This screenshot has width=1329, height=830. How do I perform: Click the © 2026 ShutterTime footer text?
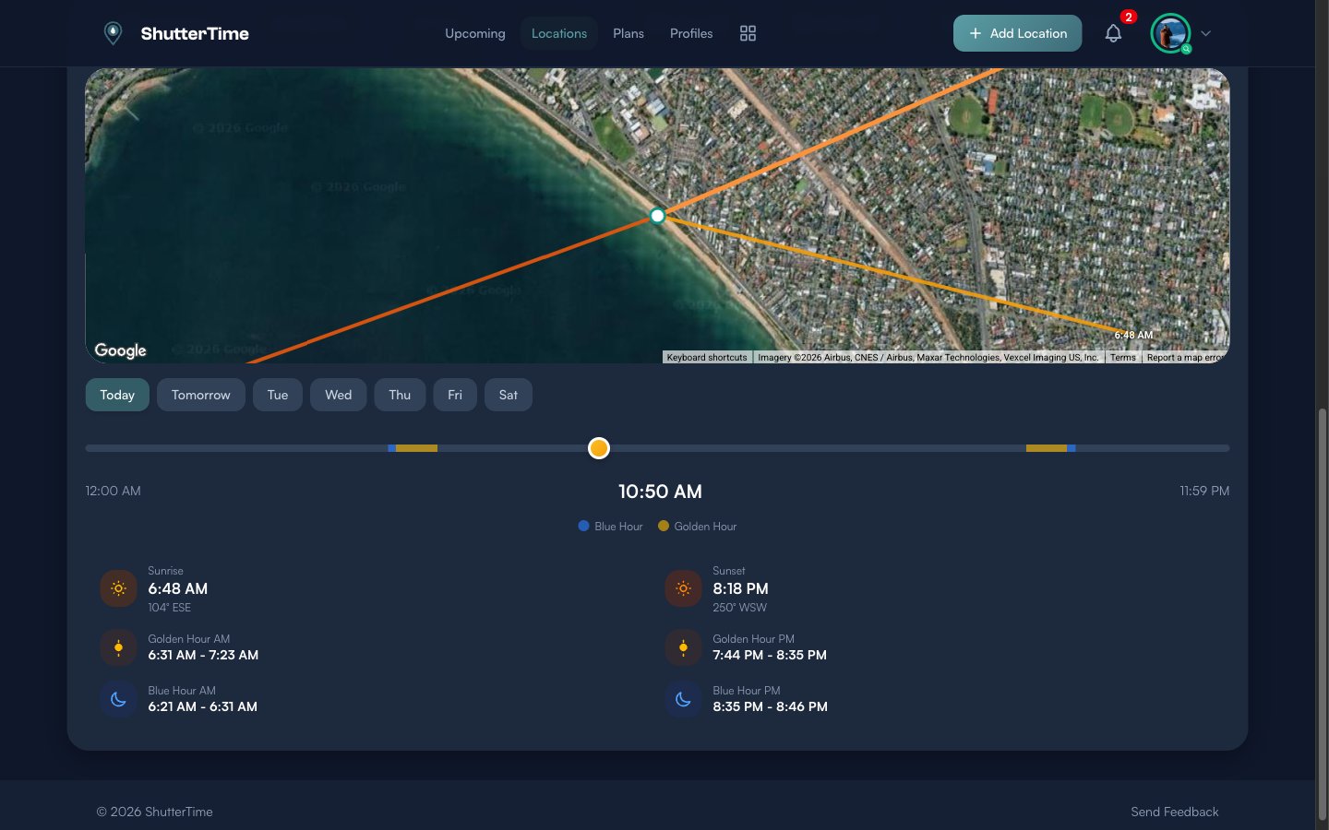tap(155, 812)
